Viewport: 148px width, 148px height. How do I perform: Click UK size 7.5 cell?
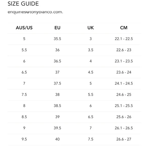click(x=91, y=139)
